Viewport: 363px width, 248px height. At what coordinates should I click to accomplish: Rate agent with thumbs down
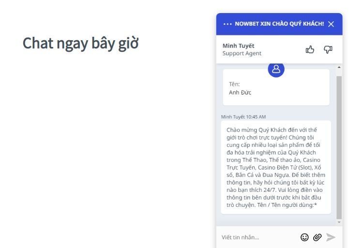(328, 49)
